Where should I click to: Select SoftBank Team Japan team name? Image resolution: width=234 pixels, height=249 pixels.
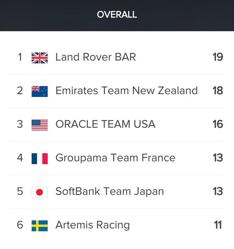tap(109, 191)
